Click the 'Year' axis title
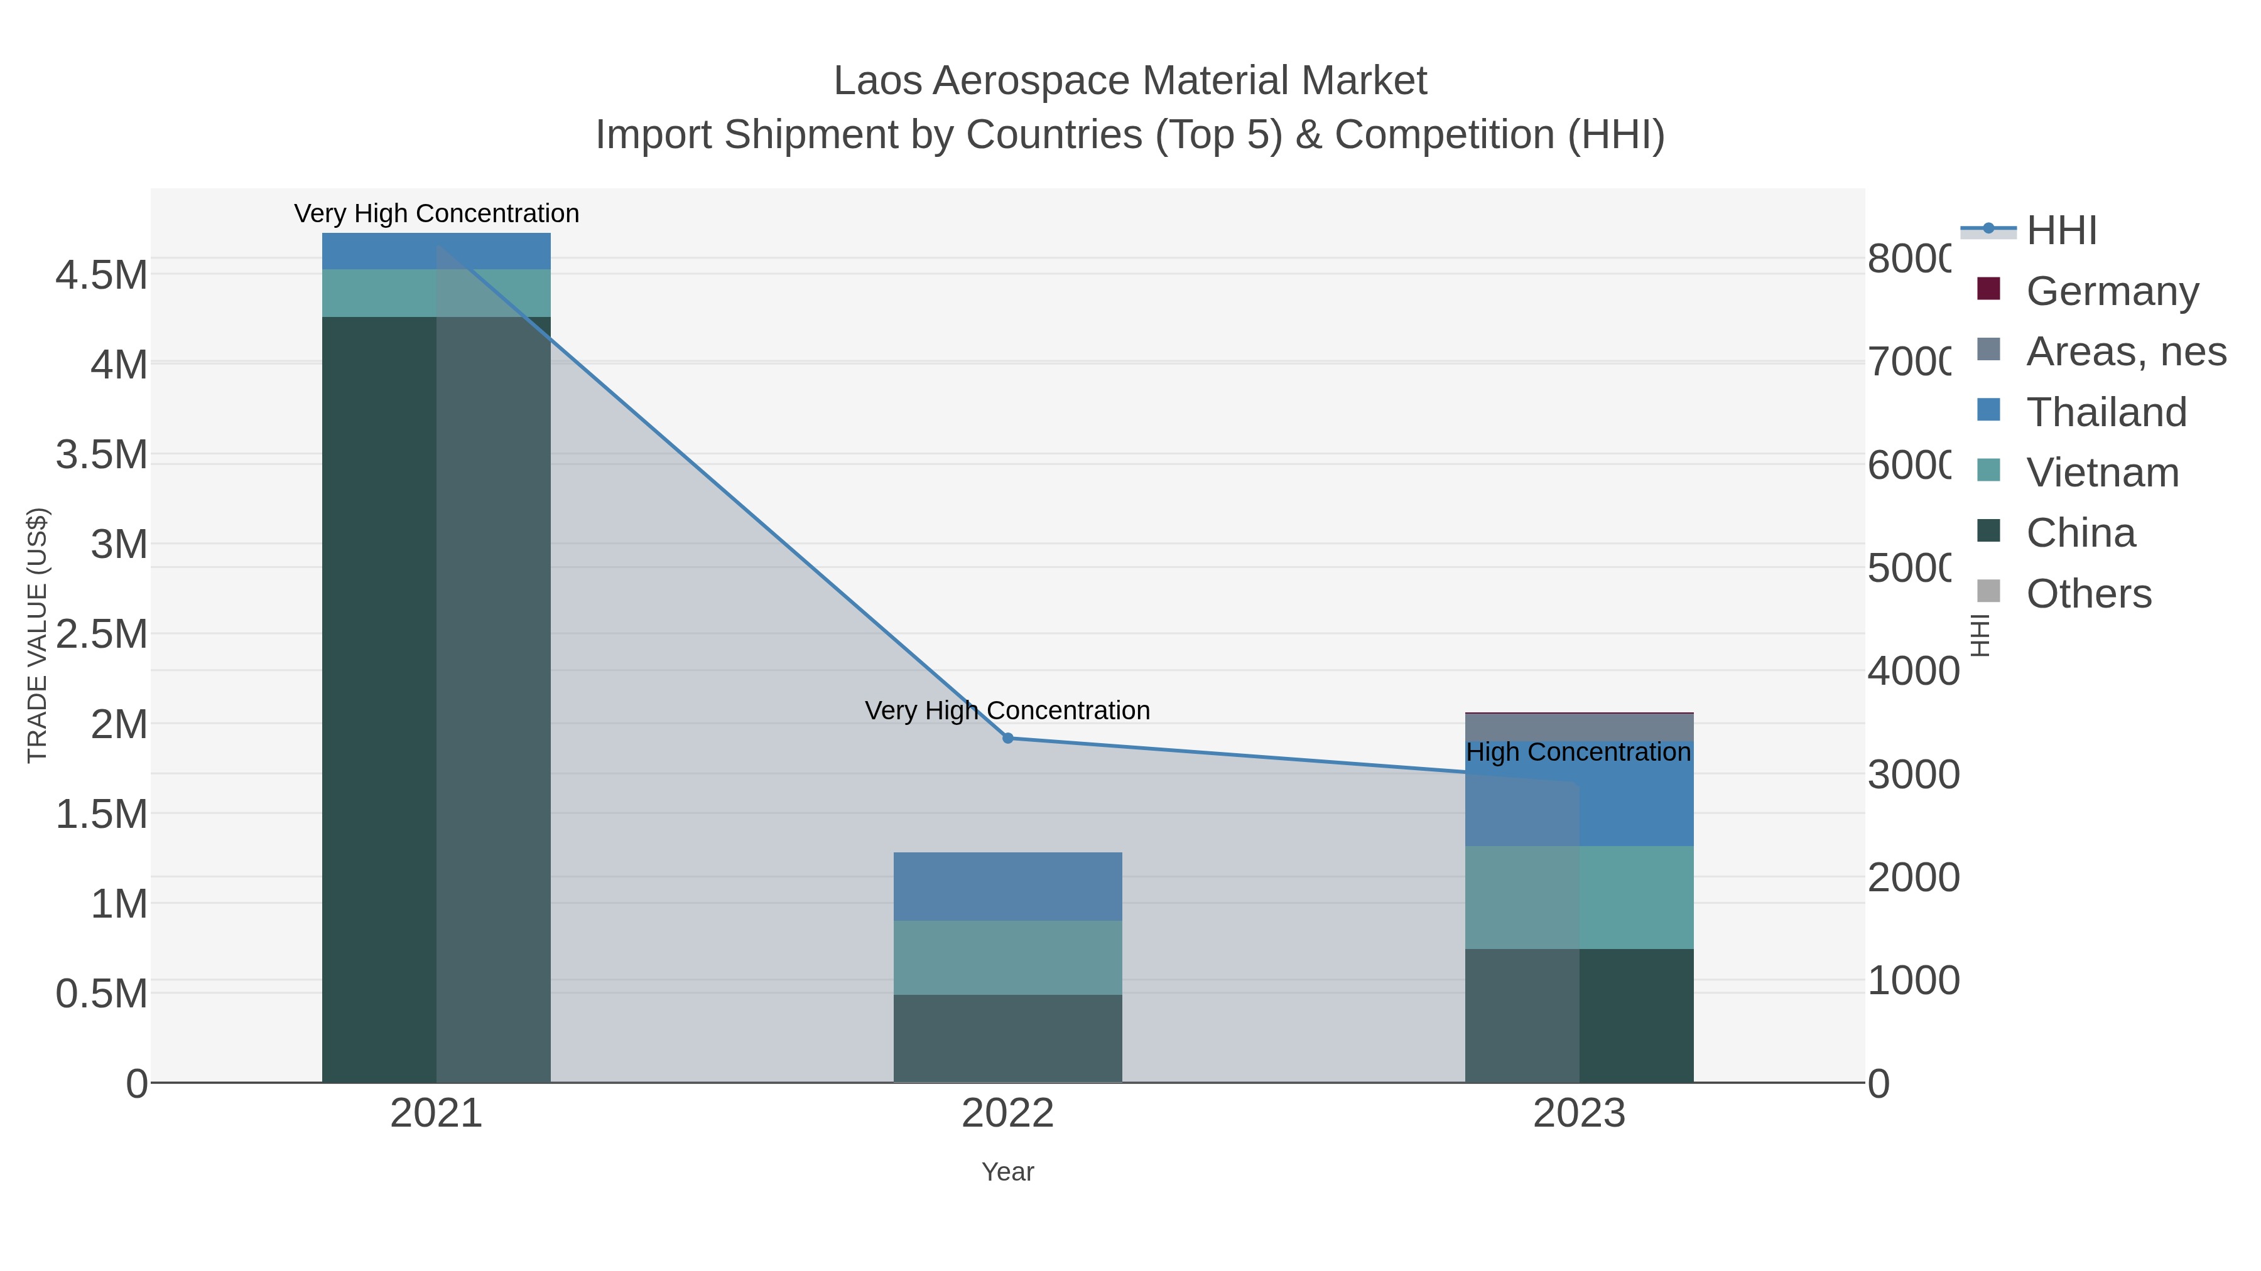2261x1271 pixels. click(x=1007, y=1172)
